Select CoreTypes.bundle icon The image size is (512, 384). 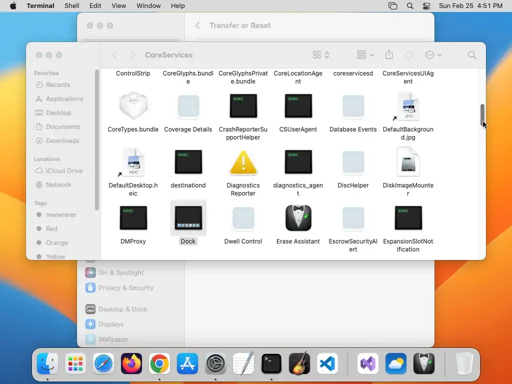coord(133,106)
